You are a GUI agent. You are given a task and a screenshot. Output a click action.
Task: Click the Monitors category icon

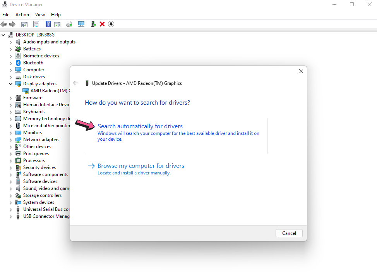(x=18, y=133)
